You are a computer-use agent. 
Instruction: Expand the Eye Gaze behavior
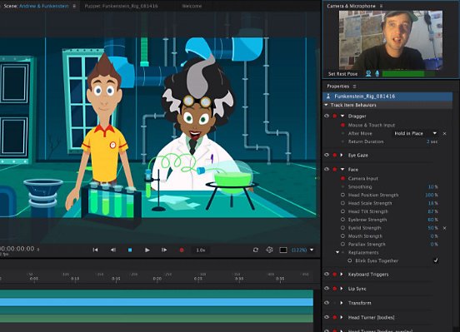[342, 155]
